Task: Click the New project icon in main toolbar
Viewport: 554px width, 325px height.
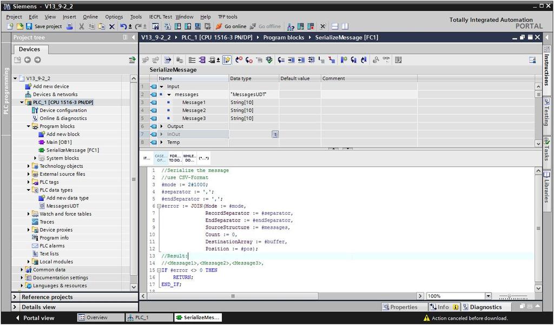Action: click(x=10, y=26)
